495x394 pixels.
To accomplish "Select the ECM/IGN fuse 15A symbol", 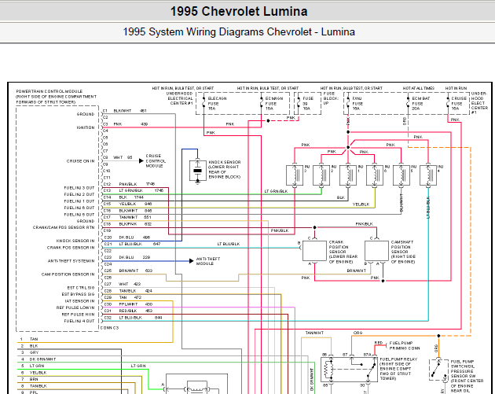I will coord(262,103).
